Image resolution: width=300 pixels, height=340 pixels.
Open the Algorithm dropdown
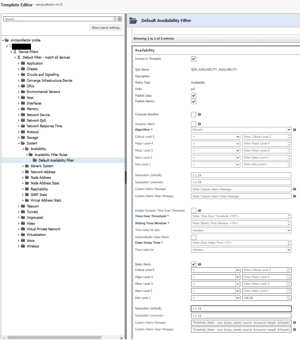click(241, 130)
